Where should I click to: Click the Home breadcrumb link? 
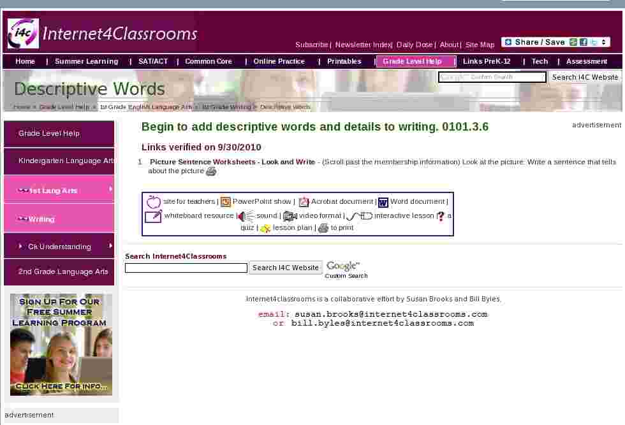pos(22,107)
